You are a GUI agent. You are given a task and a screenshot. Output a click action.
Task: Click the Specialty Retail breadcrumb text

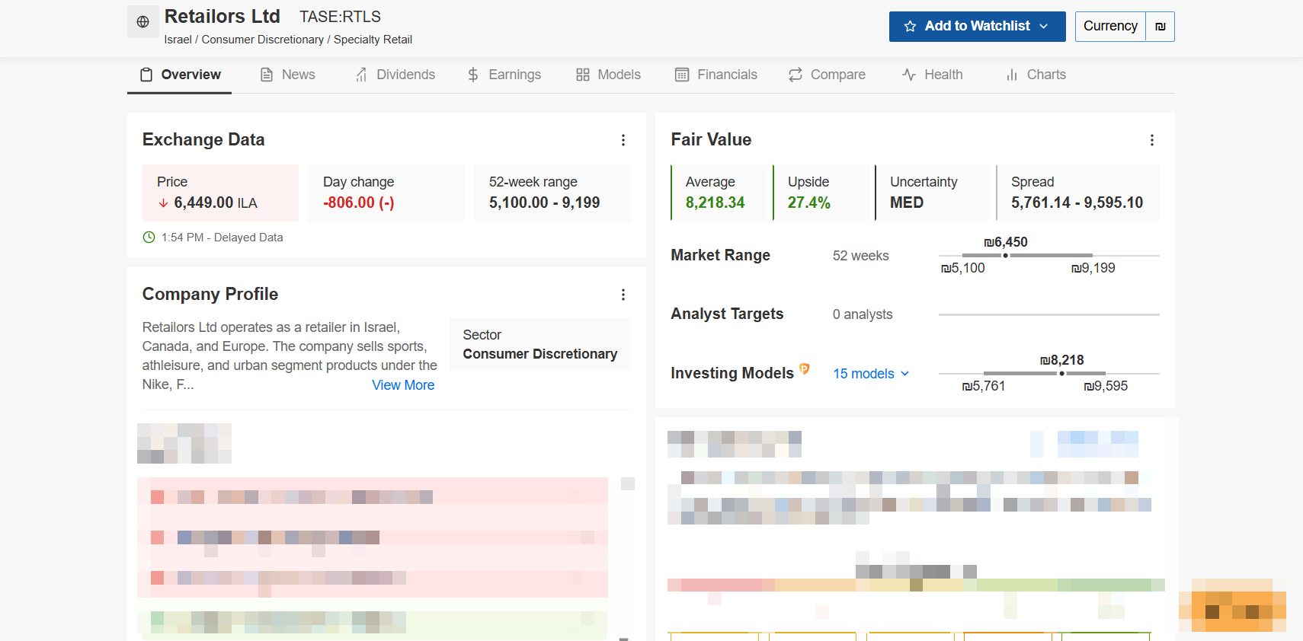tap(373, 40)
